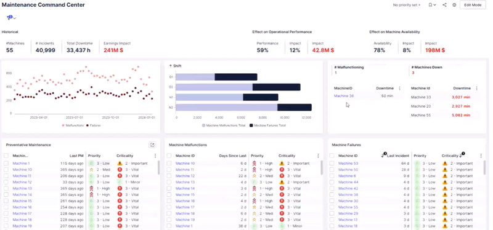
Task: Sort by Last Incident column header
Action: point(397,156)
